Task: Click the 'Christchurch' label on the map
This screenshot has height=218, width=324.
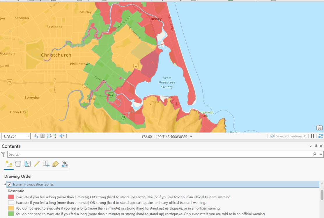Action: coord(56,55)
